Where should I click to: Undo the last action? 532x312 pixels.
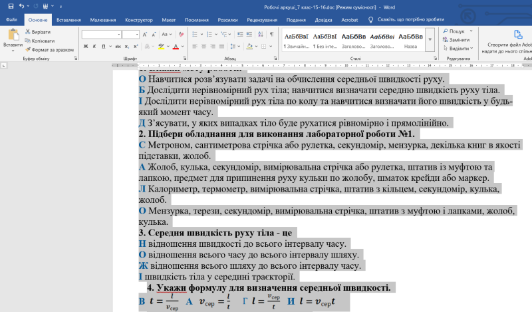(x=21, y=6)
